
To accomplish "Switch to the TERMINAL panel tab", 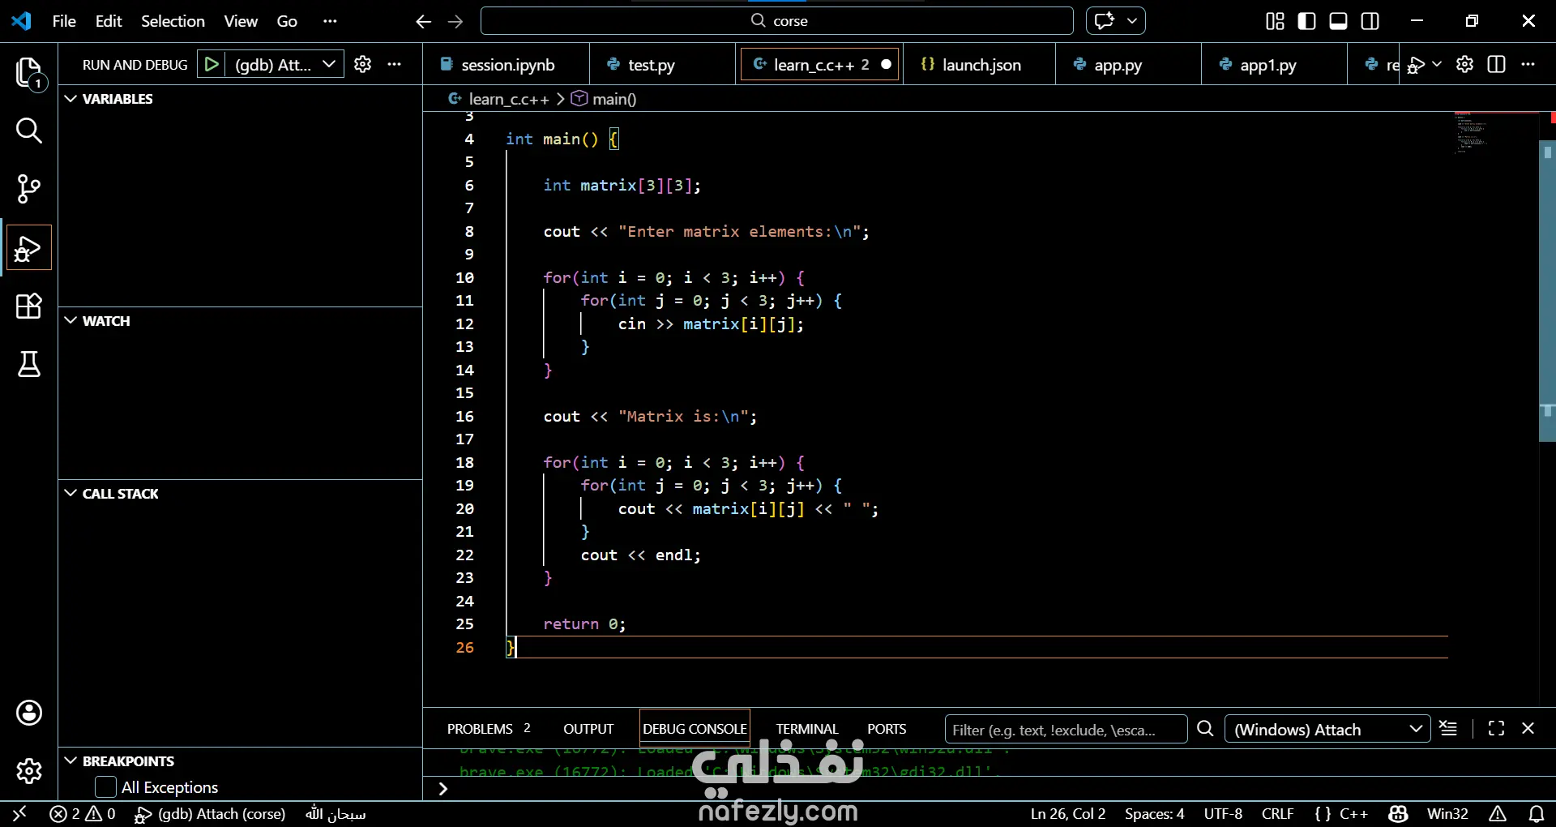I will [x=807, y=729].
